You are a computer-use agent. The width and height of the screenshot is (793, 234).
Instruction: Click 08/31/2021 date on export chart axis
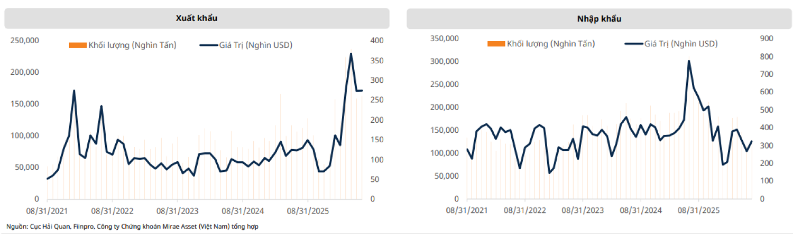tap(48, 211)
